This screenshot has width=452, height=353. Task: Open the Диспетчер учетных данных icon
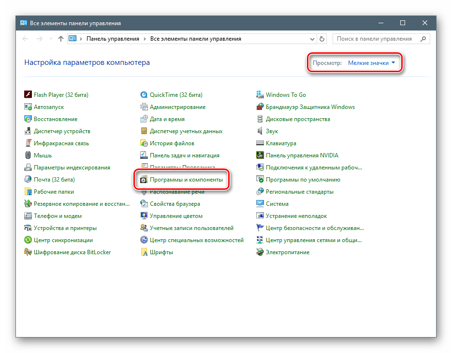click(144, 131)
